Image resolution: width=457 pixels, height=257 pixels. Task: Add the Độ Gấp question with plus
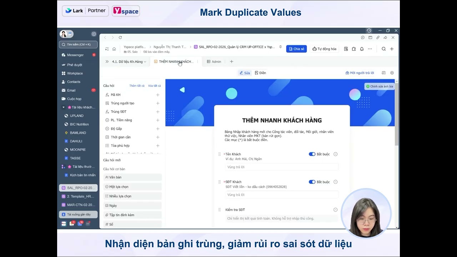coord(158,129)
